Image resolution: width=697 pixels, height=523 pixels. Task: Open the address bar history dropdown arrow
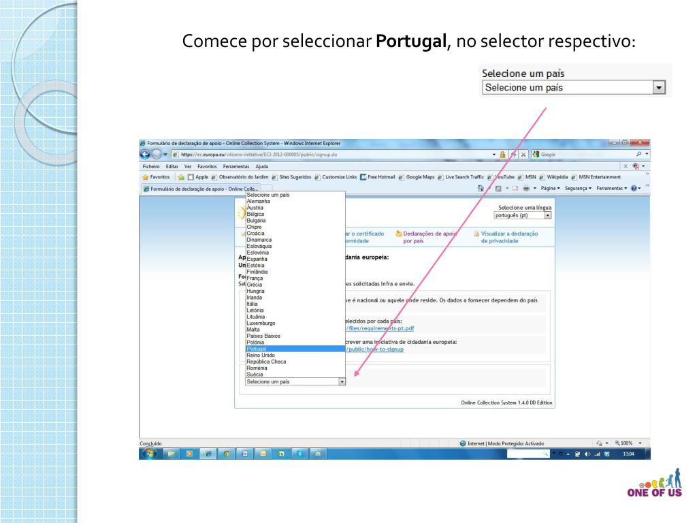click(494, 155)
